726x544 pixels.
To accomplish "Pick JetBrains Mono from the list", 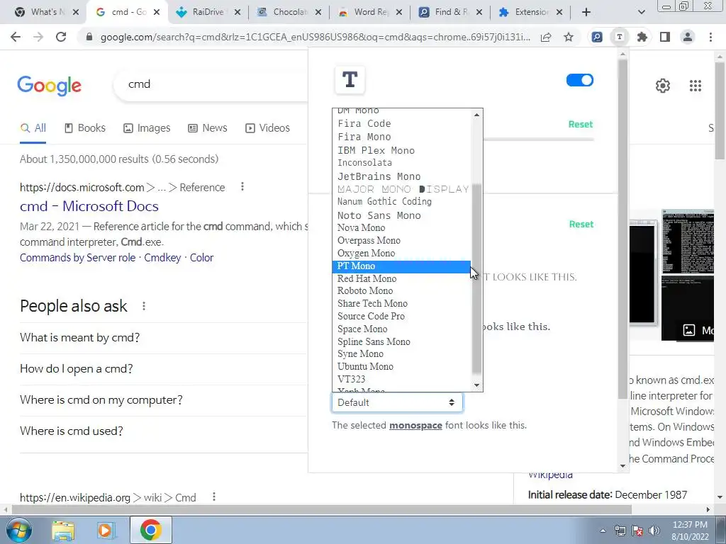I will 401,176.
